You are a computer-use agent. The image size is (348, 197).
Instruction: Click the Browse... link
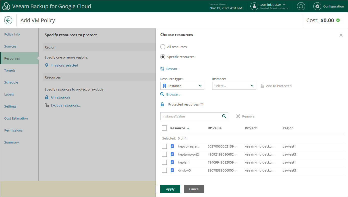click(173, 94)
